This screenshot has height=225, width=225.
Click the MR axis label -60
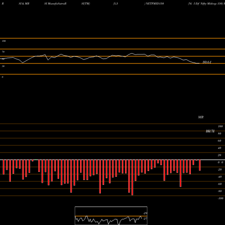click(220, 184)
